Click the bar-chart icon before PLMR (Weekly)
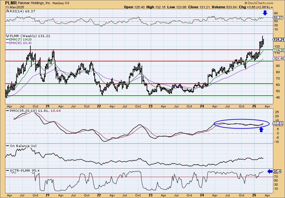This screenshot has height=198, width=285. pos(8,36)
